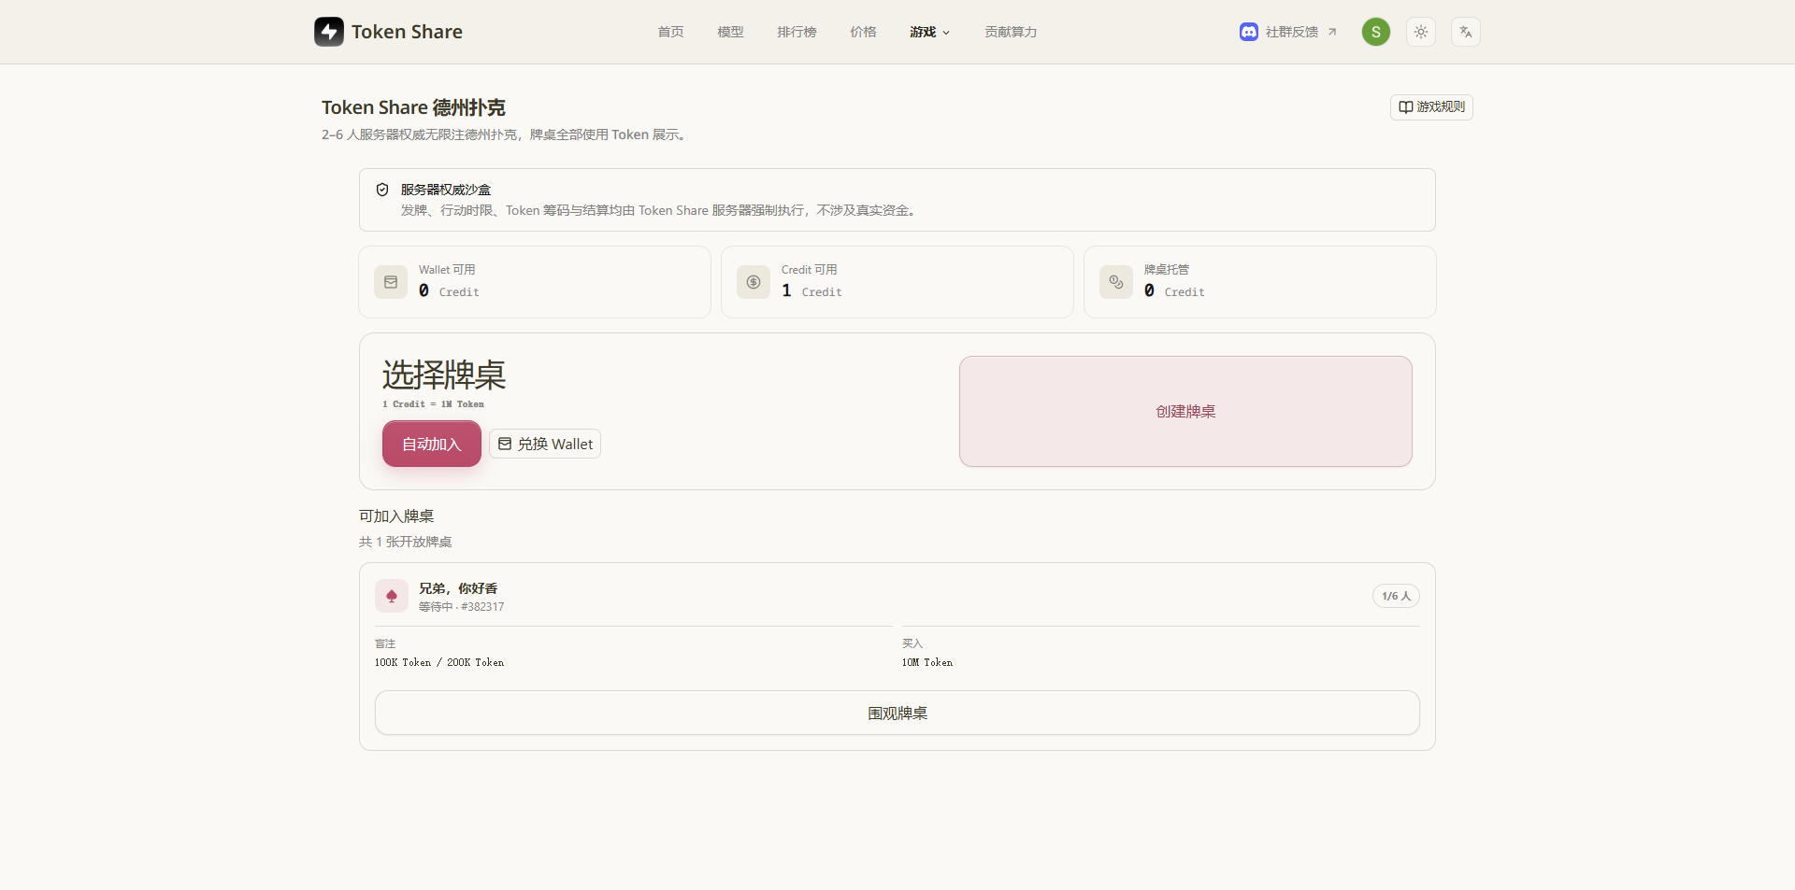Viewport: 1795px width, 890px height.
Task: Select the 选择牌桌 heading
Action: [x=444, y=375]
